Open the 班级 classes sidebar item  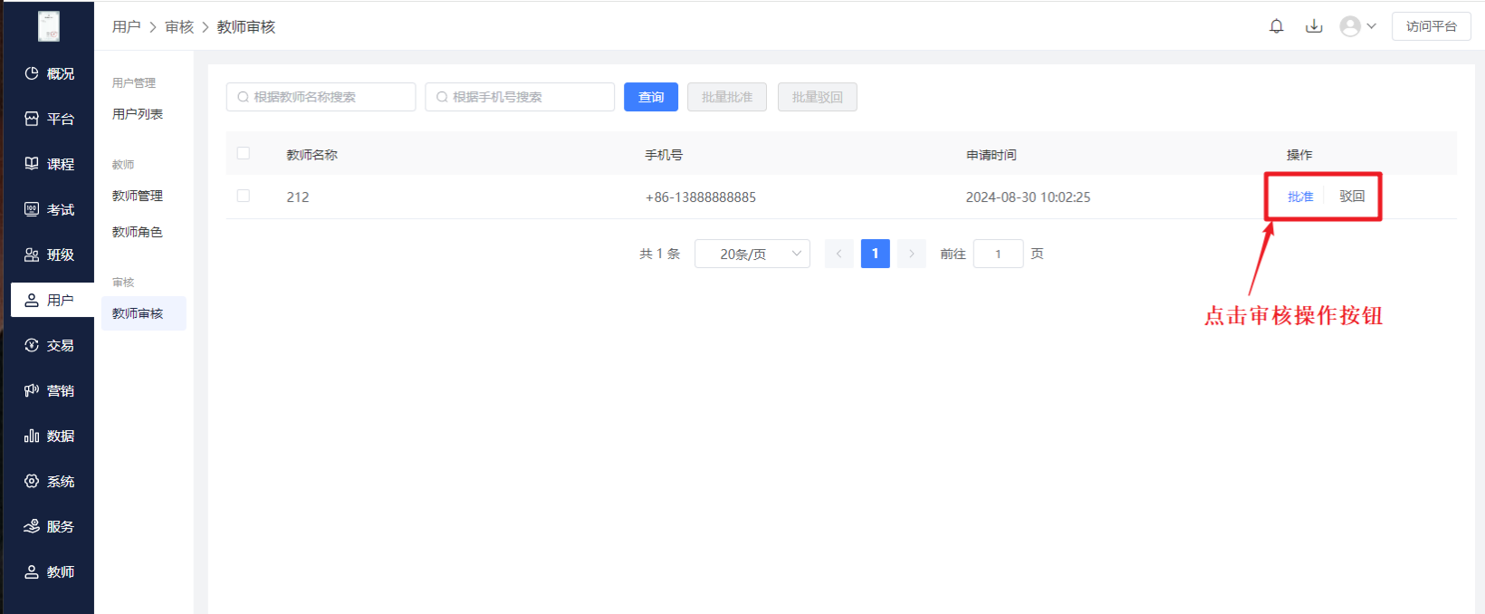(x=49, y=254)
